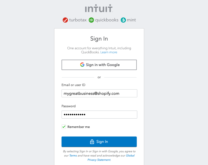Click the Email or user ID label

[x=73, y=85]
